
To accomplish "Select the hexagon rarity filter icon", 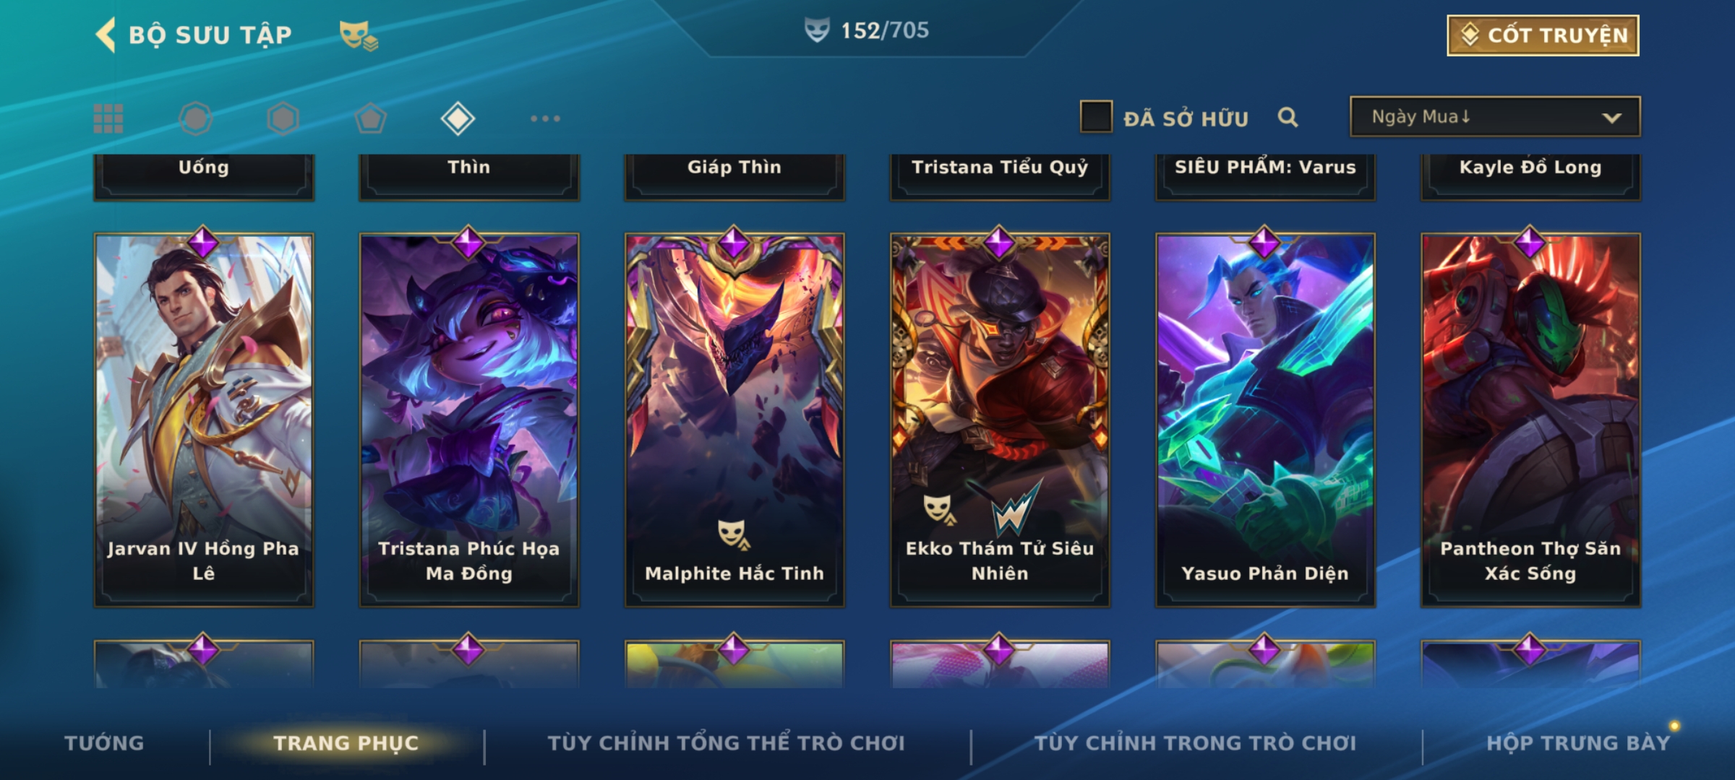I will click(283, 118).
